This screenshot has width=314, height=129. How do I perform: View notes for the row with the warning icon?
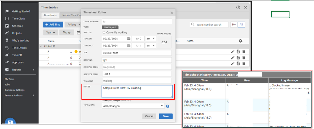pos(238,52)
